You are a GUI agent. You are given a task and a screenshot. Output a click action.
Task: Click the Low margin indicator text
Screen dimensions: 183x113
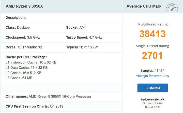[x=166, y=76]
